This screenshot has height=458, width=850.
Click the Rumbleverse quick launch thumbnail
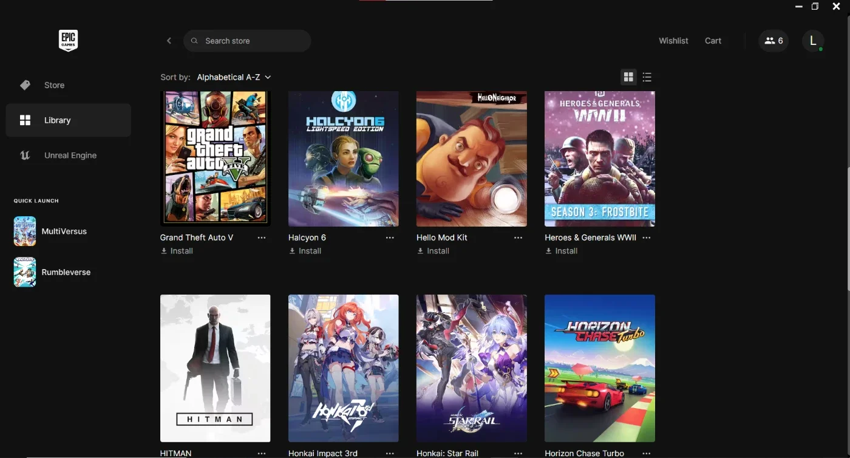click(x=25, y=272)
